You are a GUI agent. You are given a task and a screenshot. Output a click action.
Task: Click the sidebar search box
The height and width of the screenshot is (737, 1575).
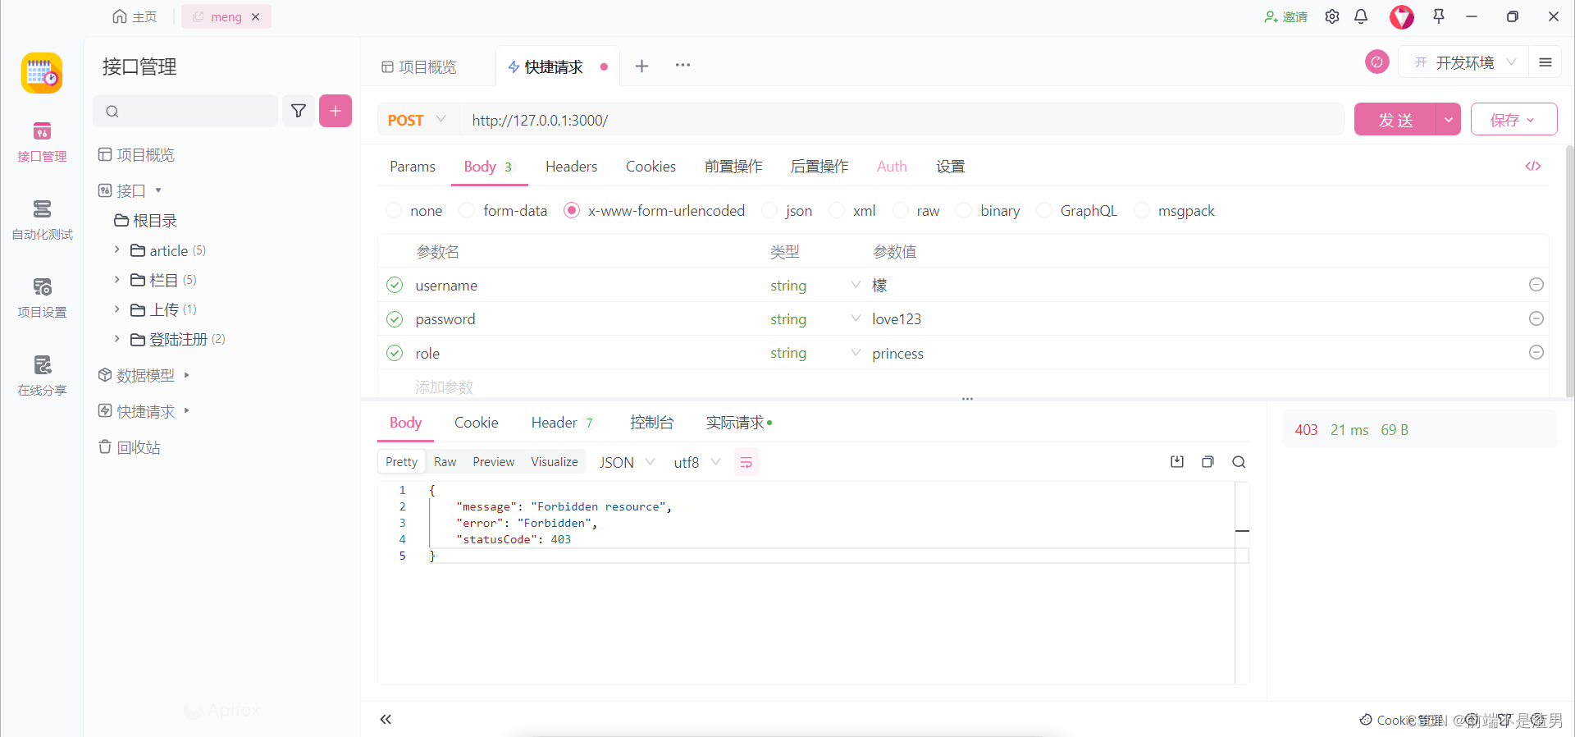tap(185, 111)
